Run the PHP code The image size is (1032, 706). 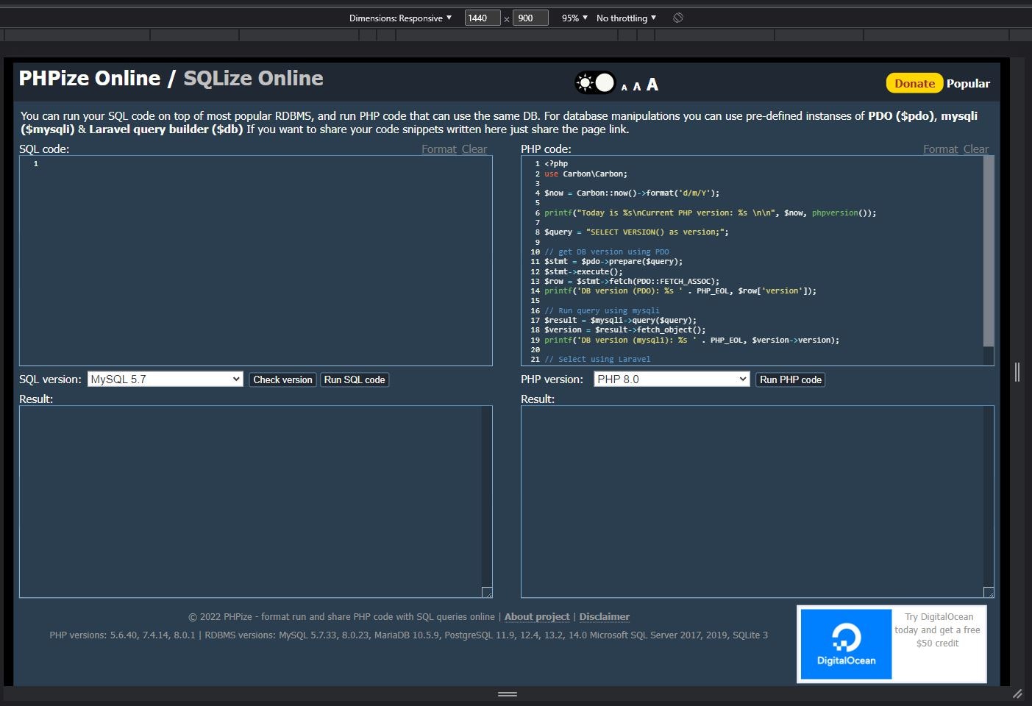pos(791,379)
